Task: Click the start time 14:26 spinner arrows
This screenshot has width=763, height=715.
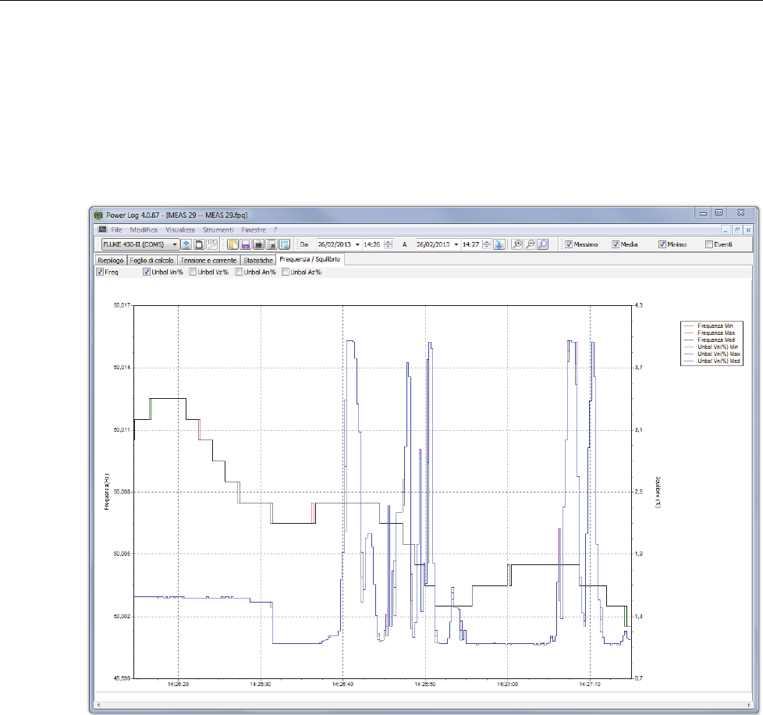Action: (389, 244)
